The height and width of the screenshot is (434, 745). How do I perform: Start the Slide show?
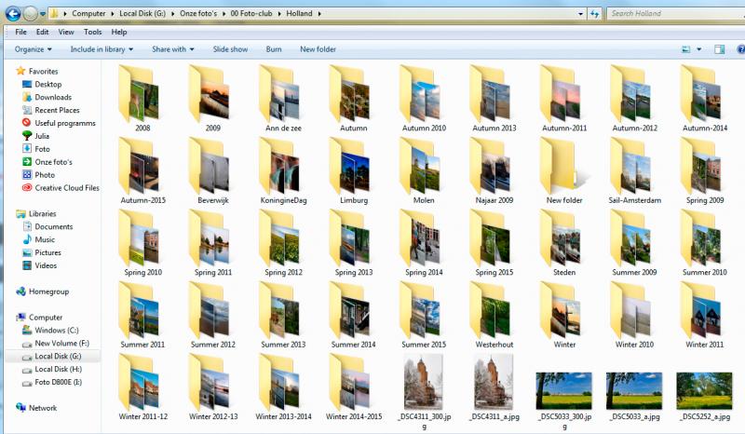pos(230,49)
